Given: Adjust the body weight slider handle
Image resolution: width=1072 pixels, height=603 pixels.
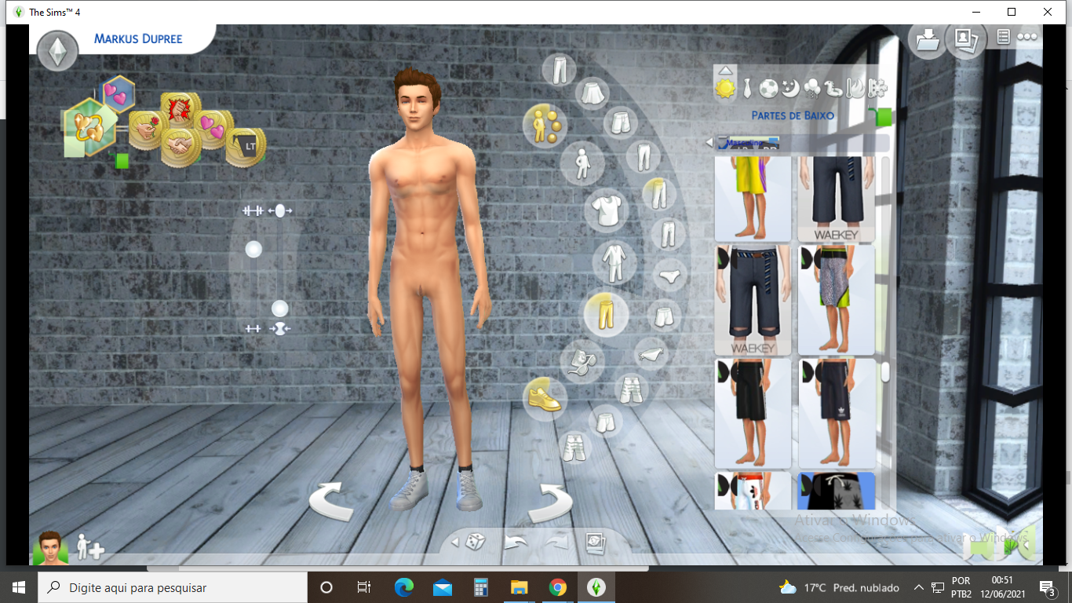Looking at the screenshot, I should coord(279,308).
